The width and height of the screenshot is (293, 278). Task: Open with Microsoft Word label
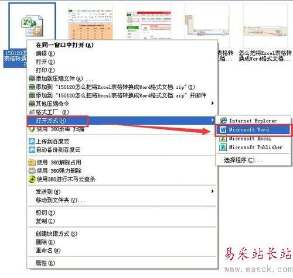249,129
